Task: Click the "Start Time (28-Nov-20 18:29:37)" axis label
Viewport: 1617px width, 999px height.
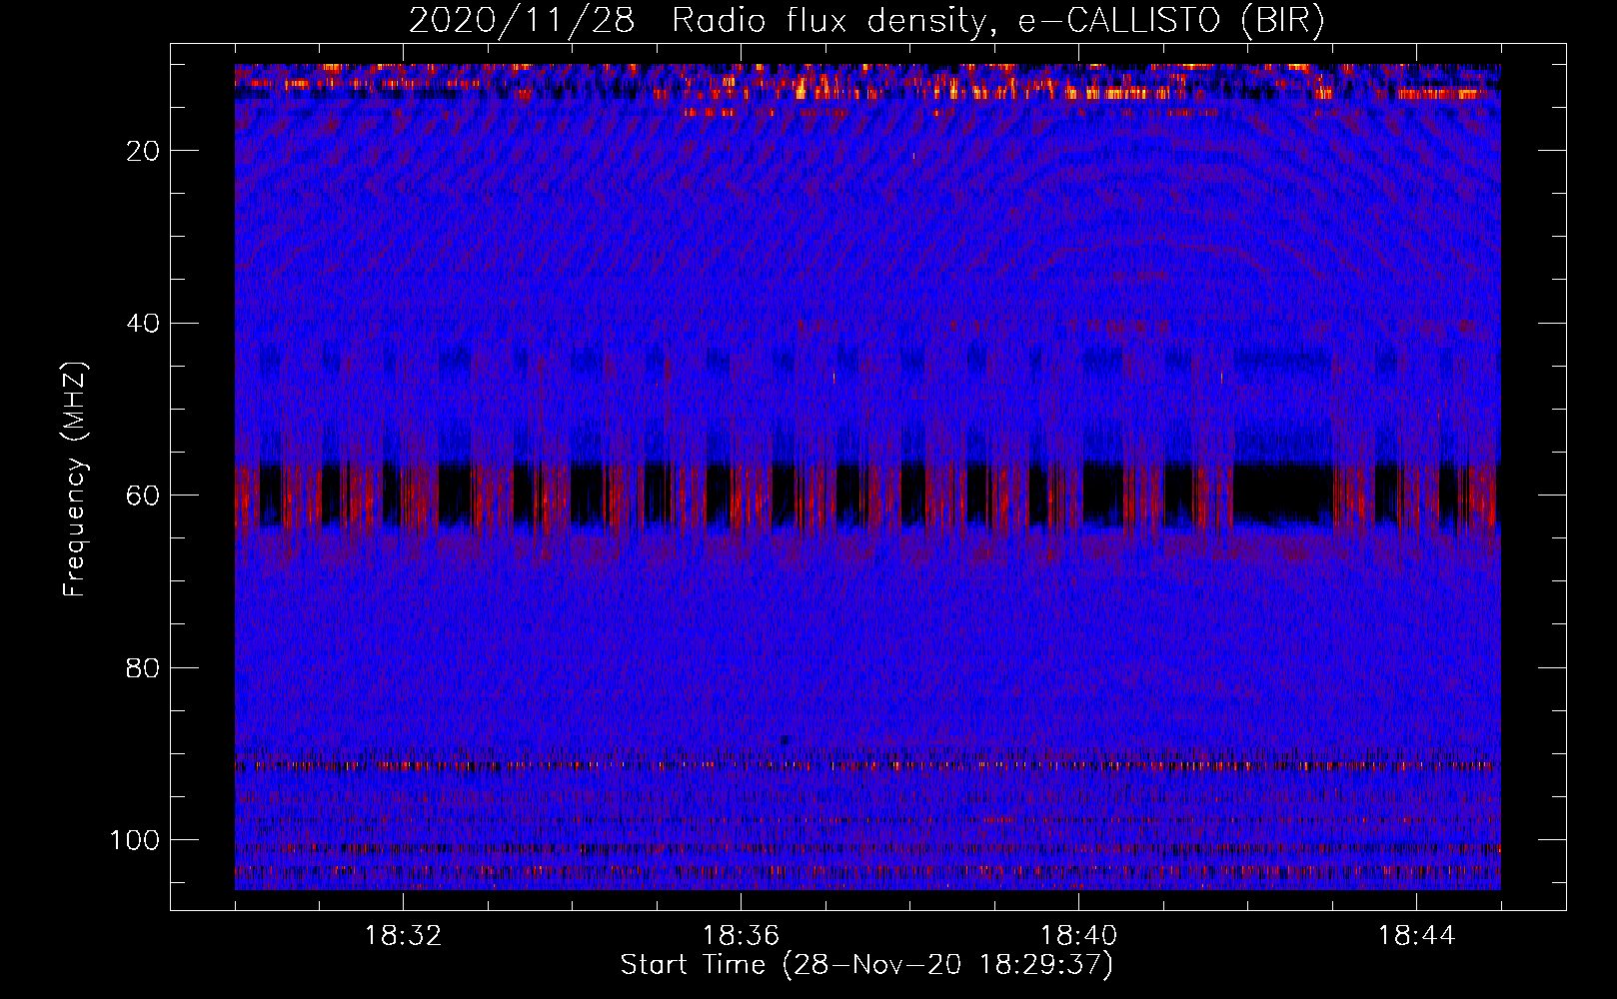Action: click(866, 965)
